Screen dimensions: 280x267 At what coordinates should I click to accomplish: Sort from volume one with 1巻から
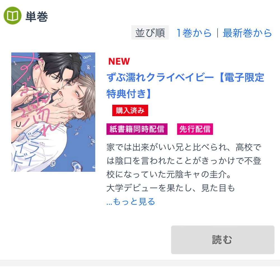pyautogui.click(x=194, y=33)
